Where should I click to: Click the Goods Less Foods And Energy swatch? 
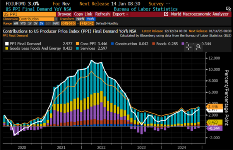pos(7,48)
